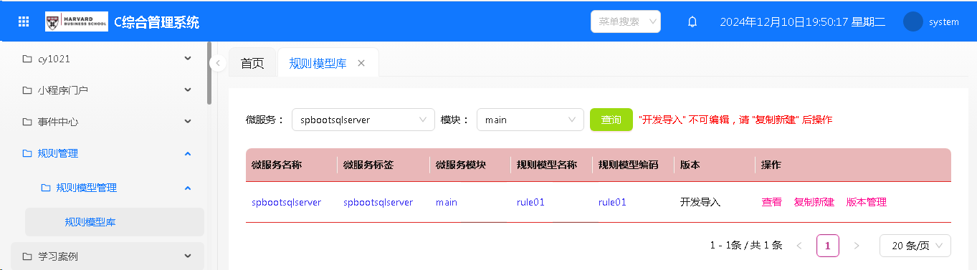Click folder icon beside cy1021
This screenshot has height=270, width=977.
pos(27,59)
